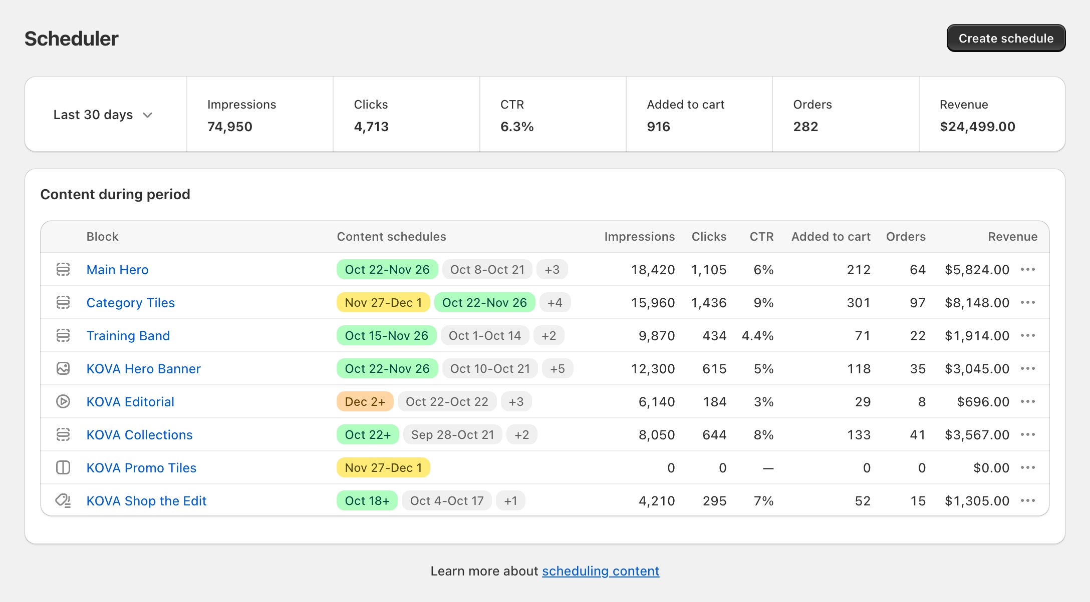Open more actions for KOVA Collections row

click(x=1028, y=434)
